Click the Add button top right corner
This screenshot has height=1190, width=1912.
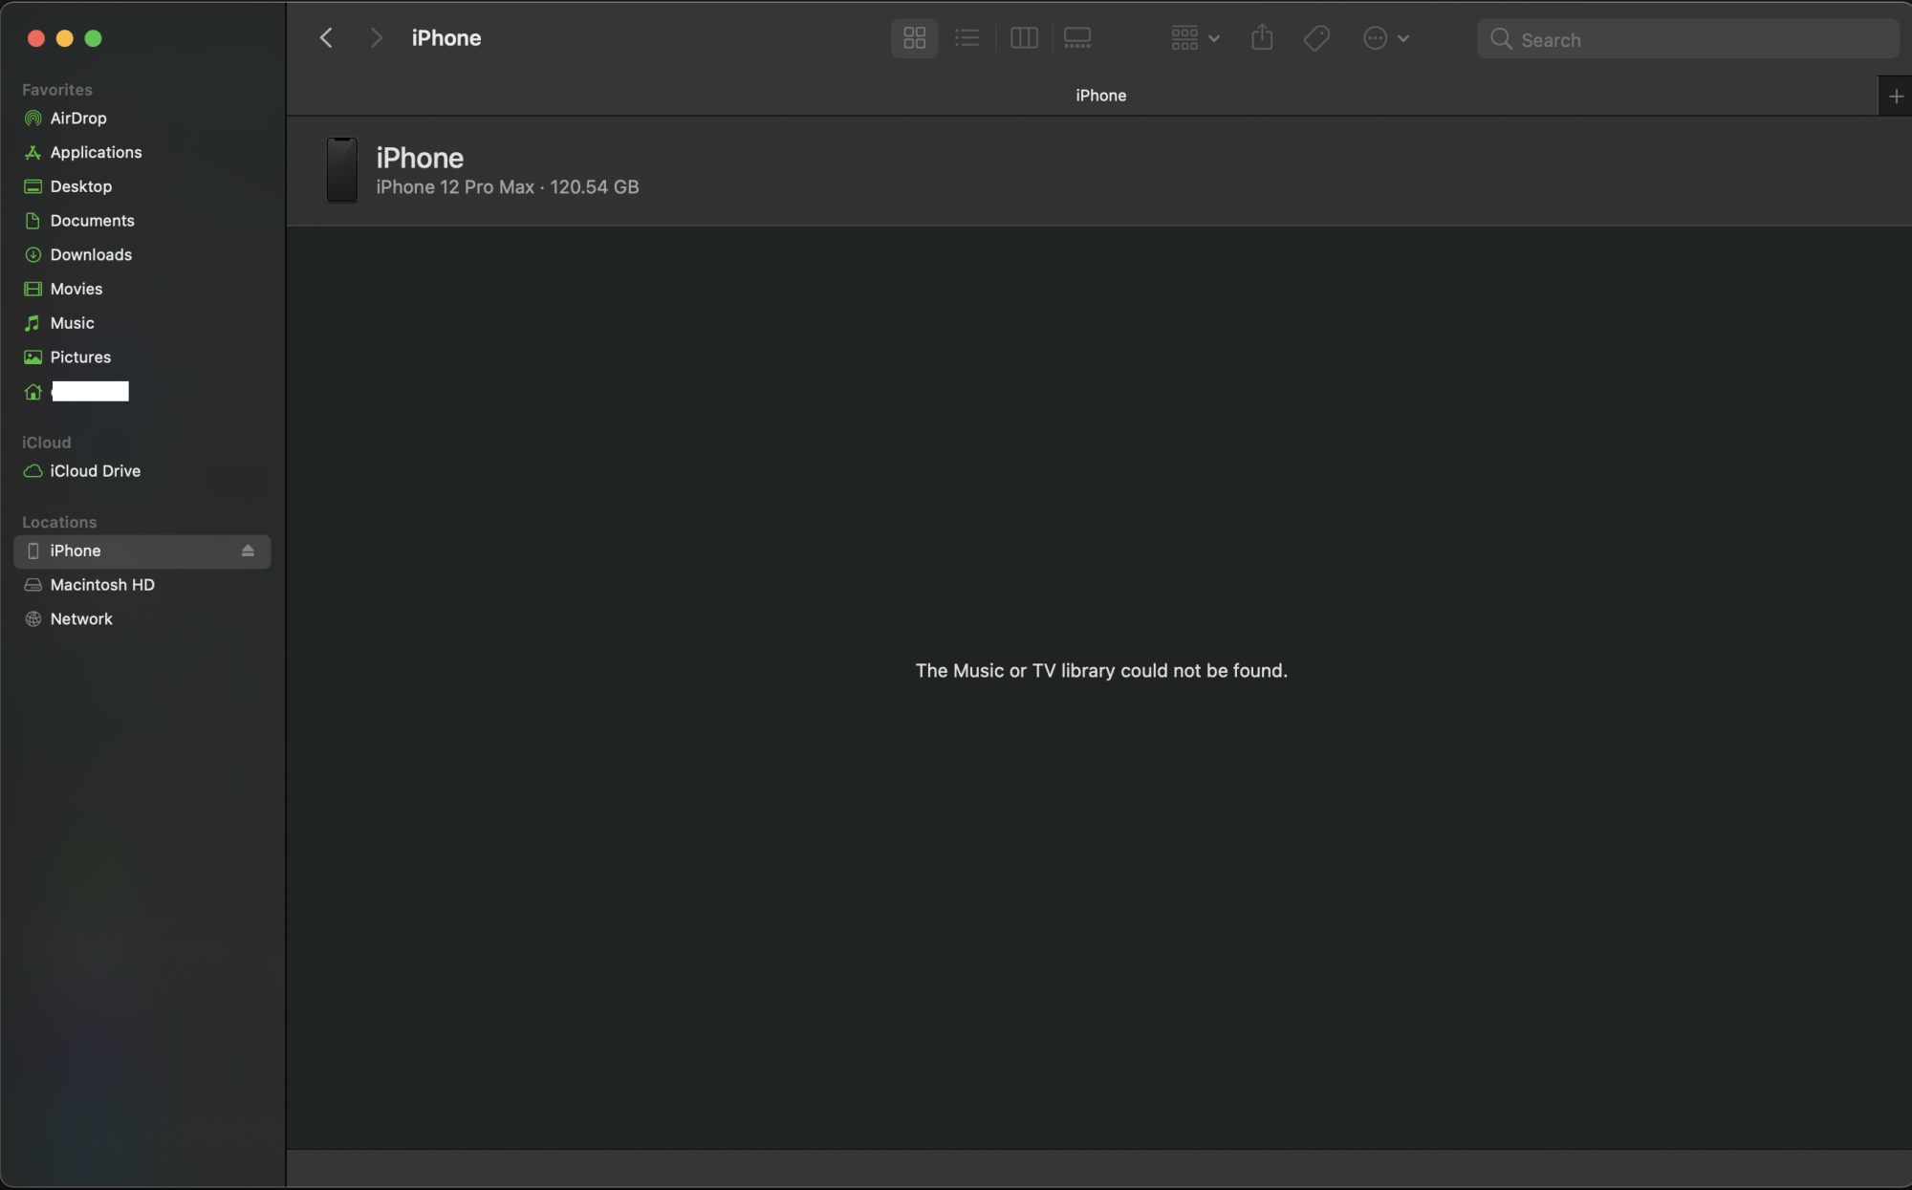point(1896,95)
